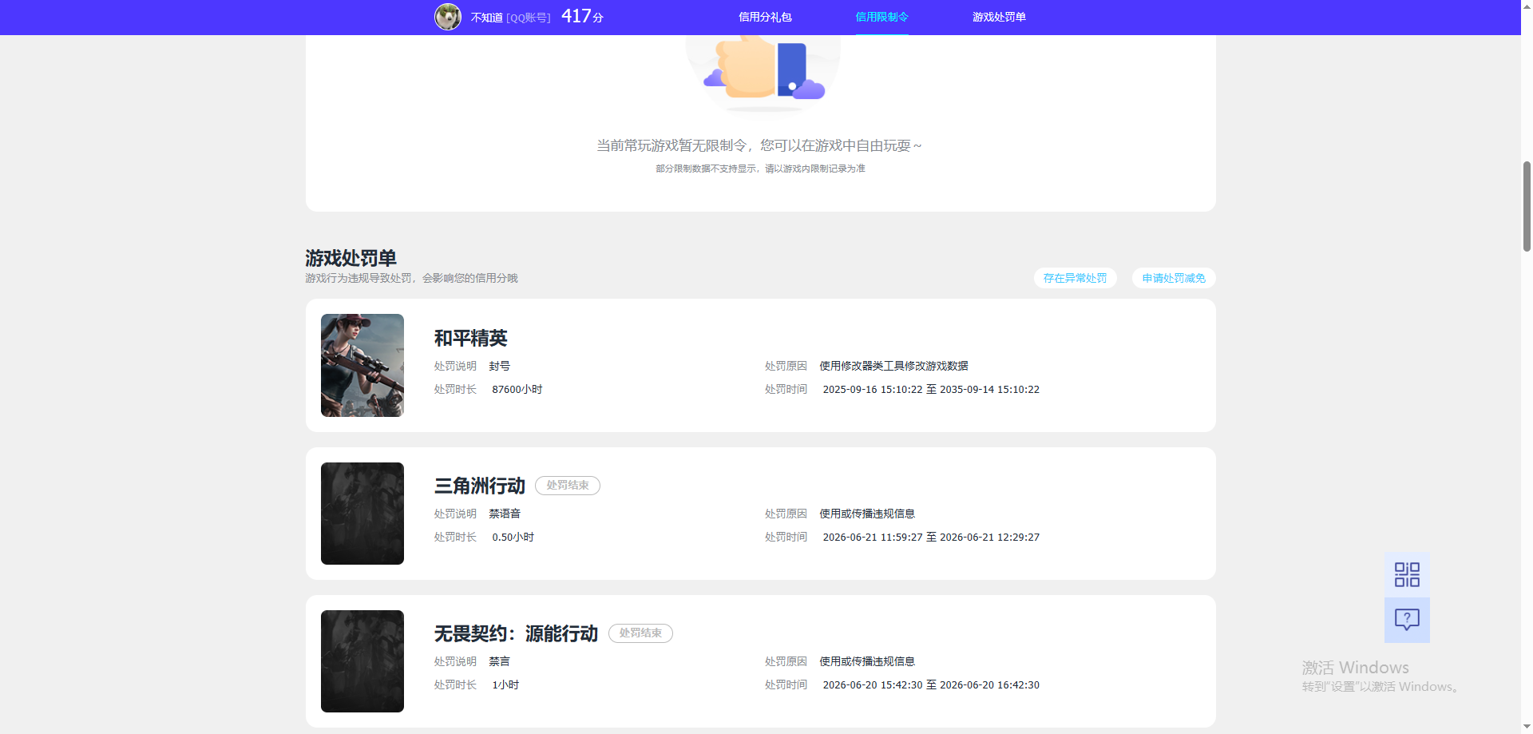This screenshot has height=734, width=1533.
Task: Click 处罚结束 badge beside 三角洲行动
Action: [x=568, y=486]
